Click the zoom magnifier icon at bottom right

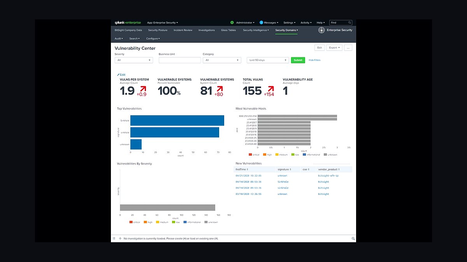pos(353,238)
